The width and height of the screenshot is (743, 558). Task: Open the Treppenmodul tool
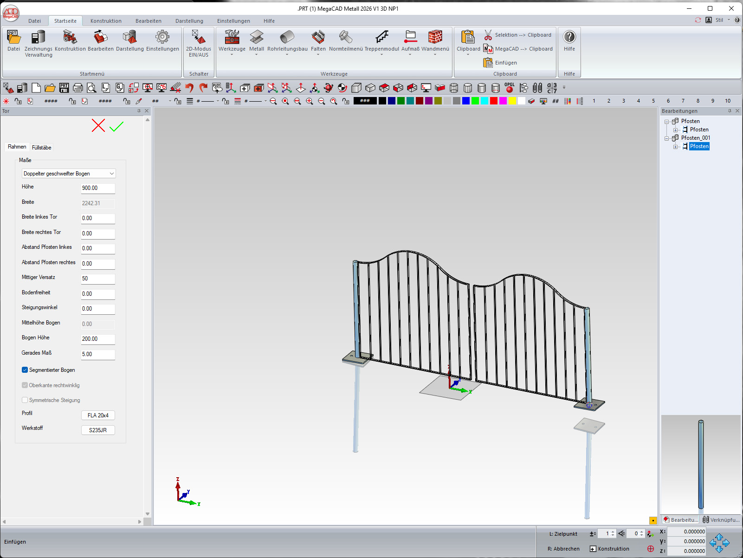(x=381, y=38)
